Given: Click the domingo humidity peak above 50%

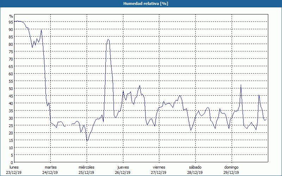Looking at the screenshot, I should click(x=241, y=84).
